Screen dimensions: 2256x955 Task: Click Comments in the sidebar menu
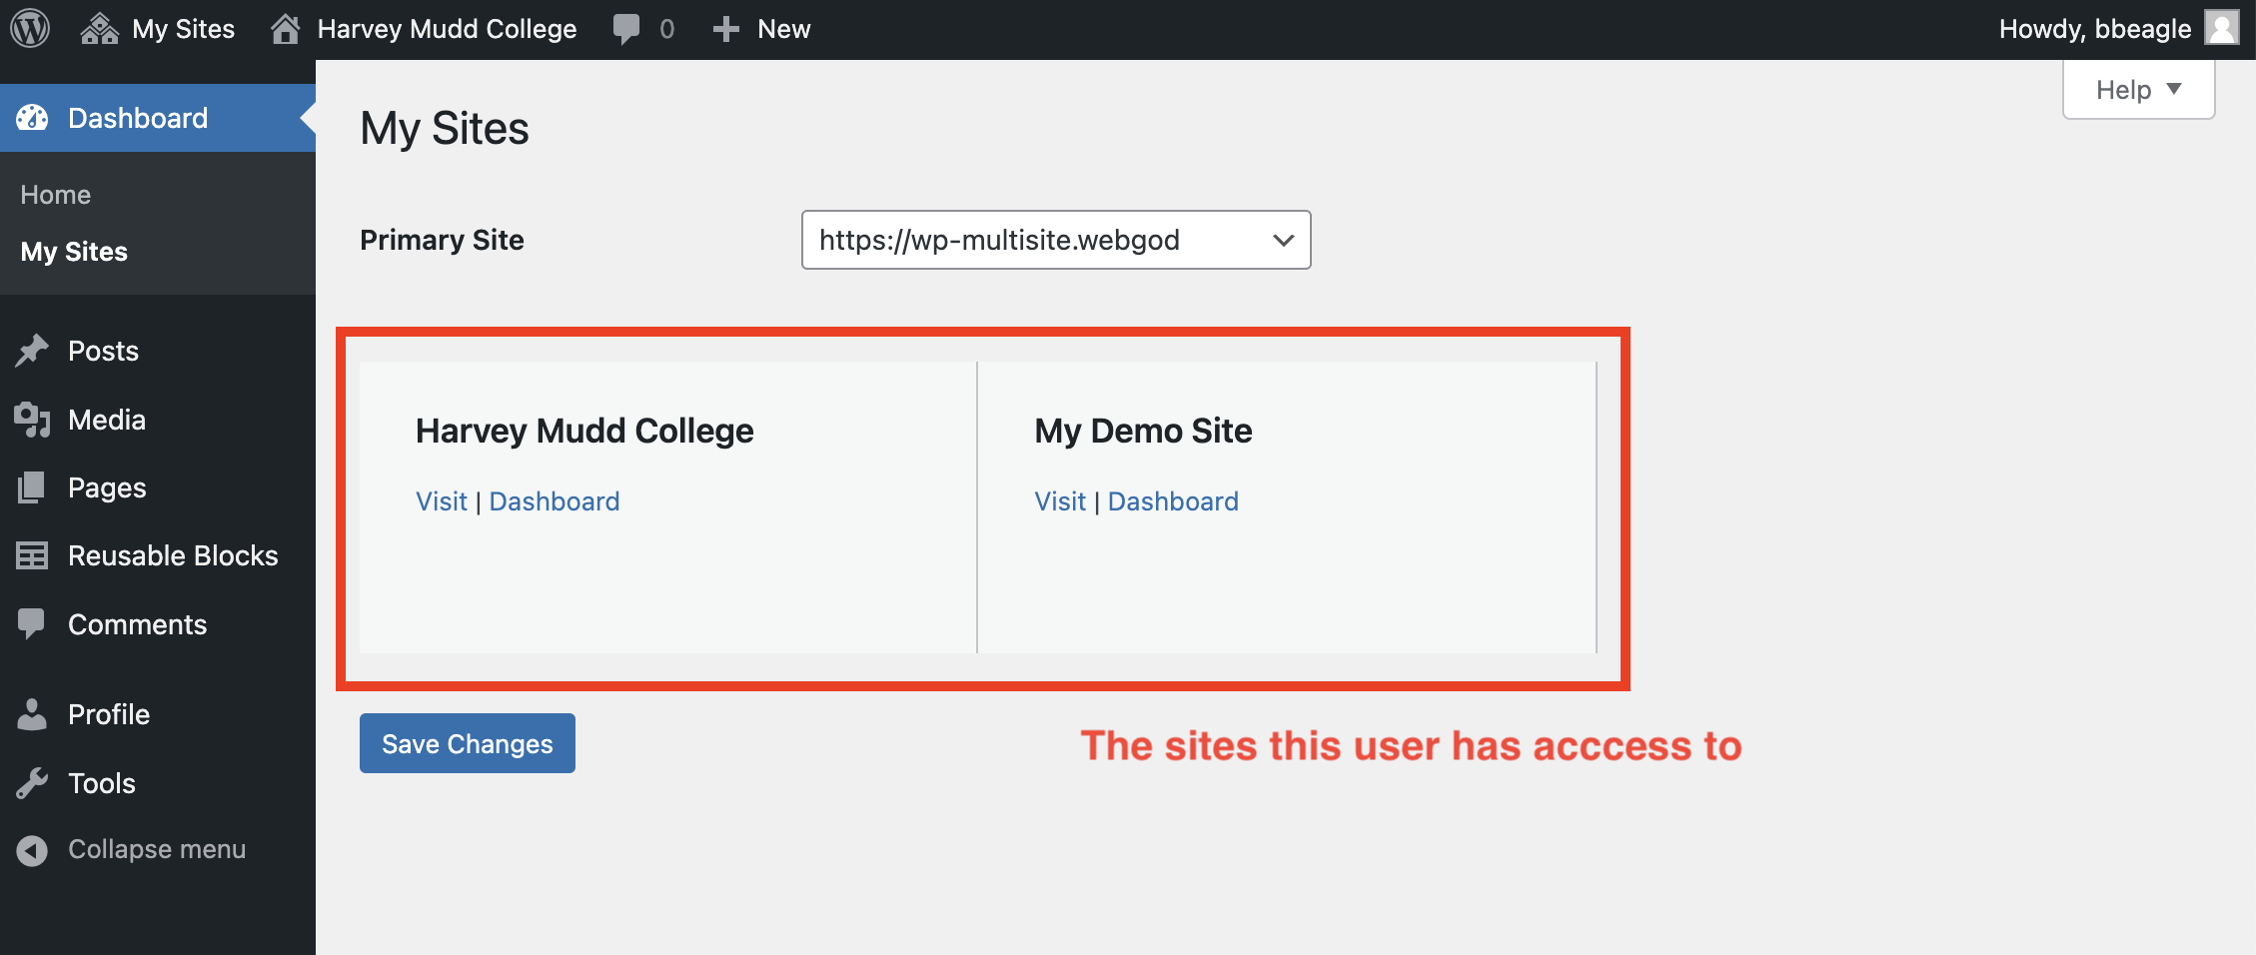pos(137,624)
